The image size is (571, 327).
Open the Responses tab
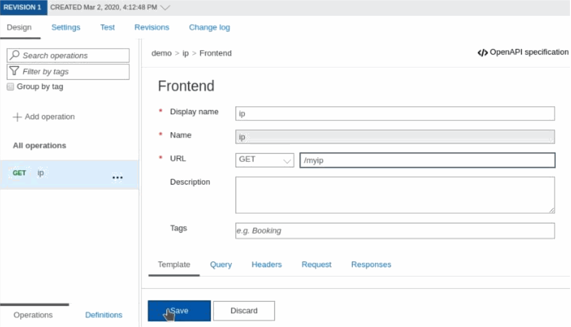coord(371,265)
